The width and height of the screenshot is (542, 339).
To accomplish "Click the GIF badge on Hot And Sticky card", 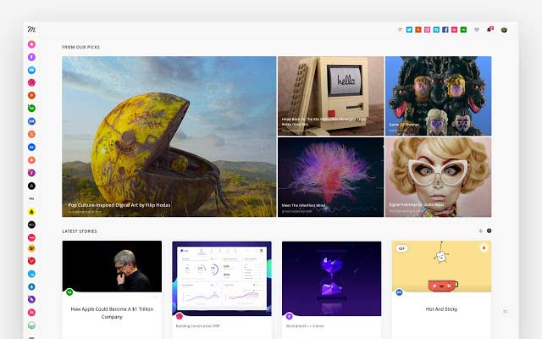I will point(402,249).
